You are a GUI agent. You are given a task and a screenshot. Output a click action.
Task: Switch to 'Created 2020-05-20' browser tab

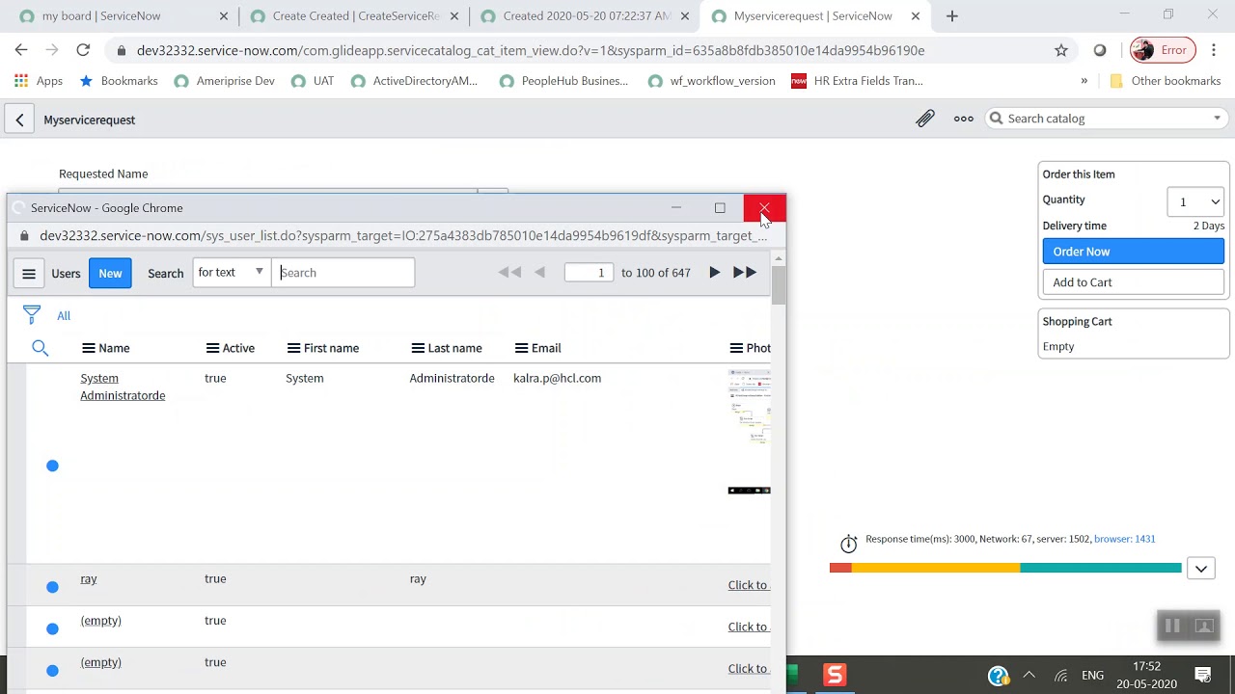point(587,16)
